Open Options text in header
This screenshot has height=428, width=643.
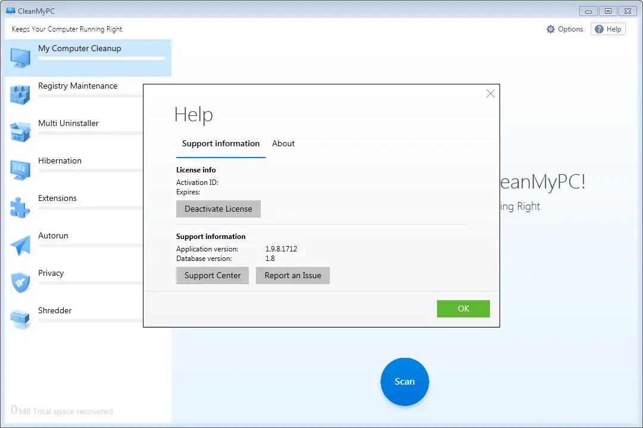pyautogui.click(x=570, y=29)
